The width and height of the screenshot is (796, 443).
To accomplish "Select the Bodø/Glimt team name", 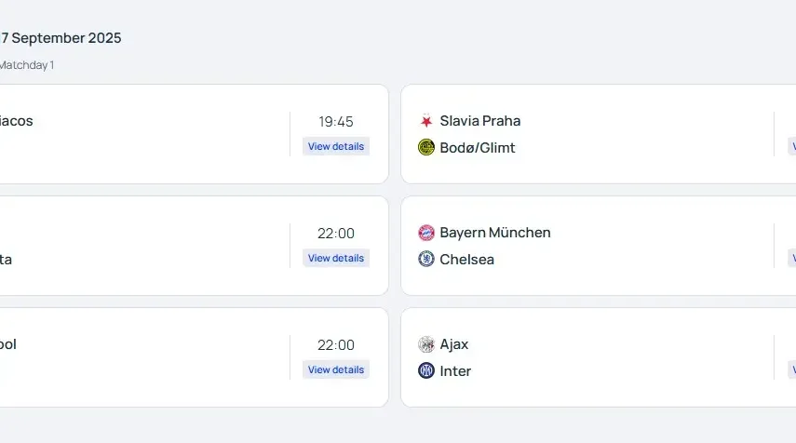I will [478, 148].
